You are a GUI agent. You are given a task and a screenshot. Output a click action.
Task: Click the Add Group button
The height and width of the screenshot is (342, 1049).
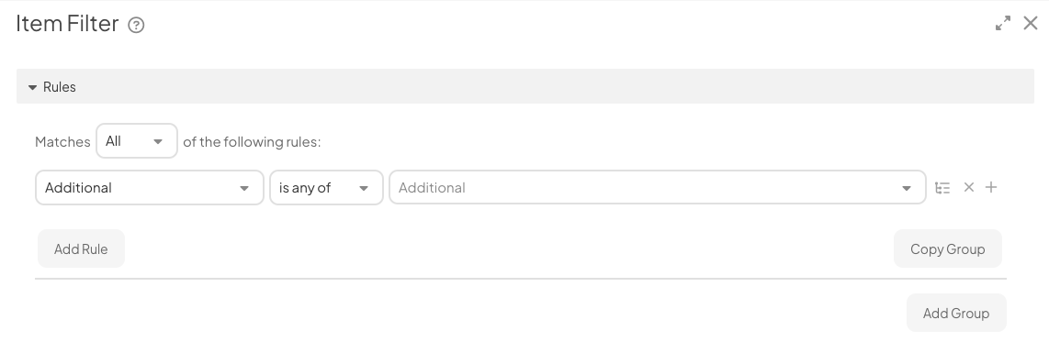point(956,313)
